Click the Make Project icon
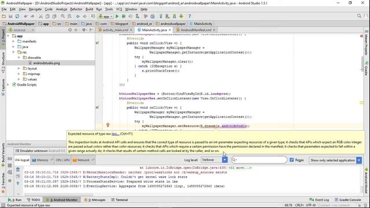This screenshot has width=370, height=208. click(x=93, y=16)
